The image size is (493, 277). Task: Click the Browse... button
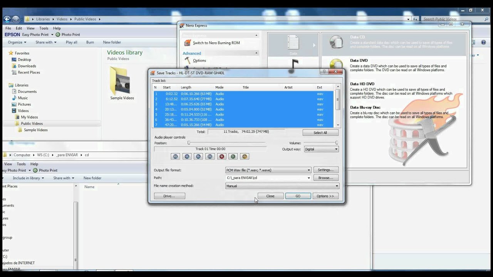326,178
